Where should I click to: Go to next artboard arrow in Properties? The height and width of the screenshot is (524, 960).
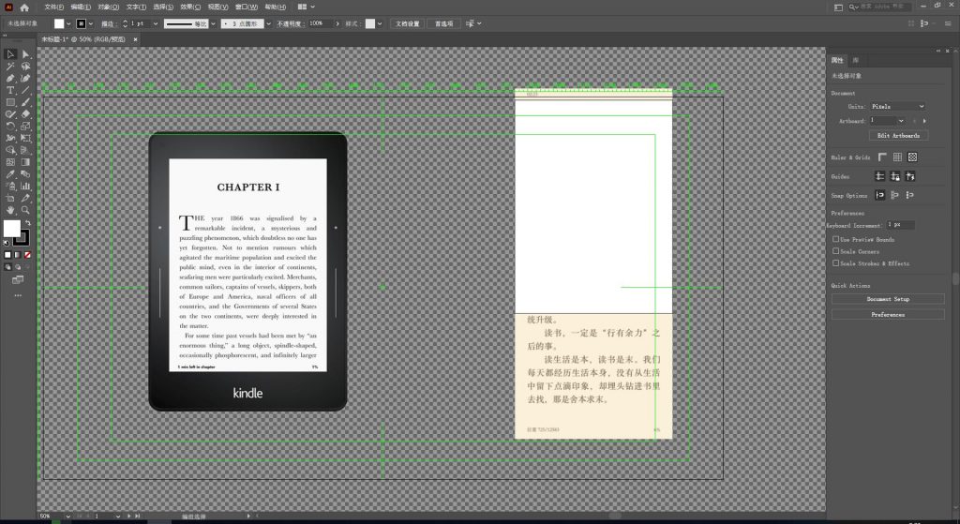[x=924, y=121]
